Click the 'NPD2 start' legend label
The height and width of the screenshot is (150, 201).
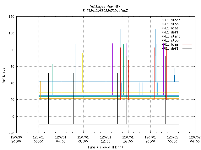click(171, 20)
